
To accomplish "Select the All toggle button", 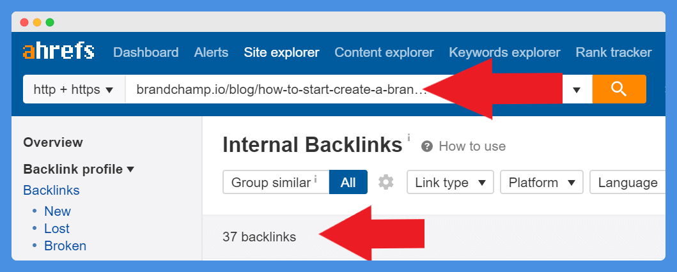I will click(348, 183).
